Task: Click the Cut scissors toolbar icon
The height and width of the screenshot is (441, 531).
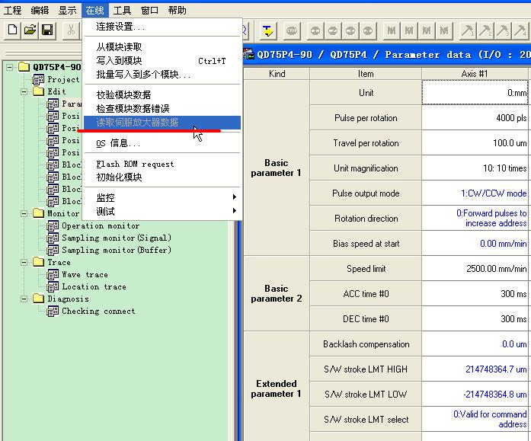Action: pyautogui.click(x=71, y=30)
